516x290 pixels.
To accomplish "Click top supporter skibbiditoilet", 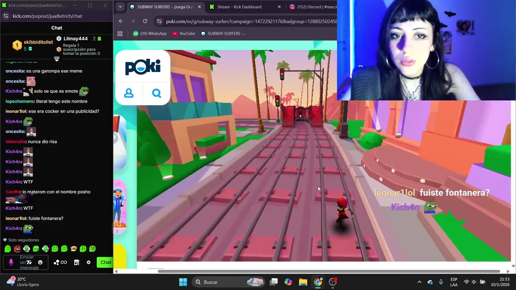I will pos(38,42).
